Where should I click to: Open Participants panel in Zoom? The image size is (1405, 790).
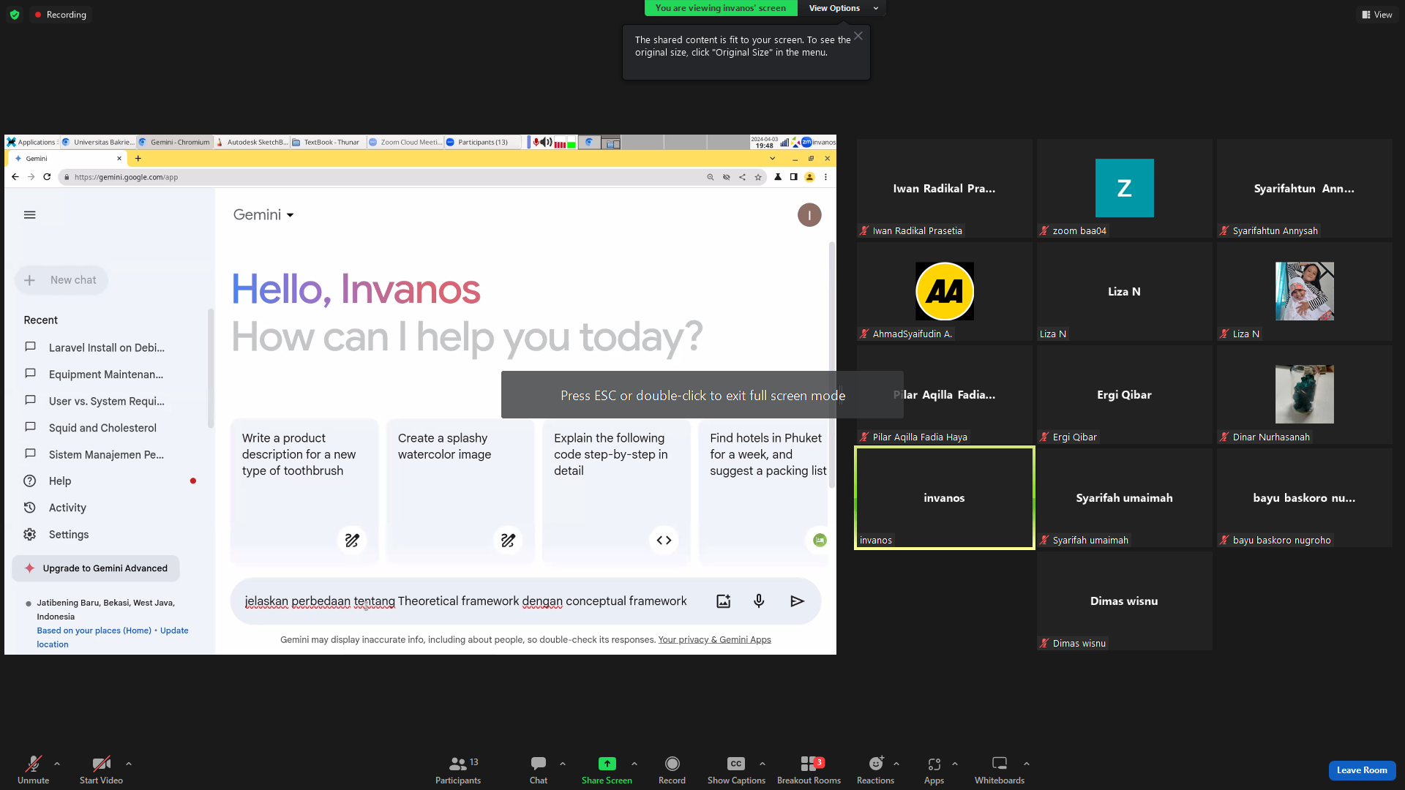coord(458,770)
